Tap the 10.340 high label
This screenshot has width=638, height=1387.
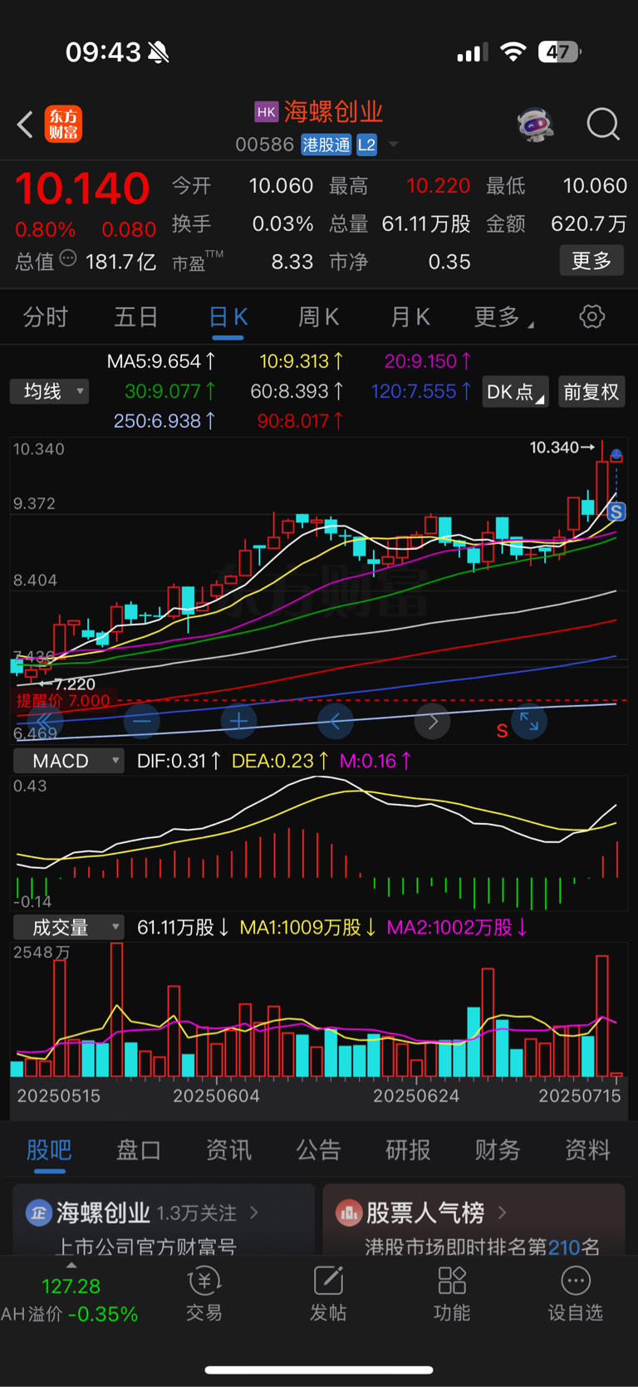point(554,448)
